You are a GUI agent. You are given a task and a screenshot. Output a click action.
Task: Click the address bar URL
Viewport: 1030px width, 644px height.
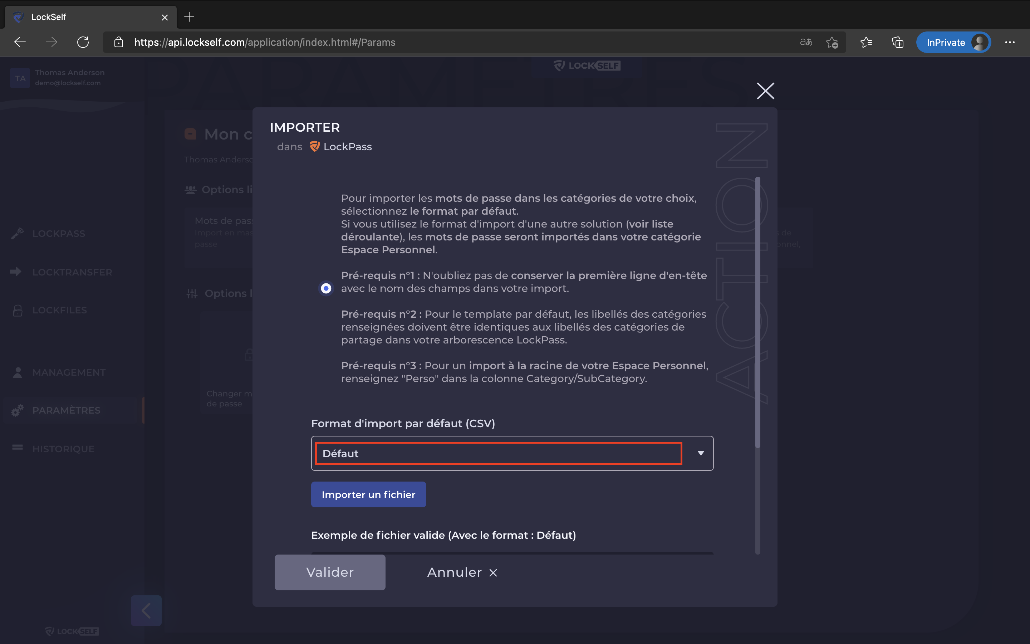[265, 42]
